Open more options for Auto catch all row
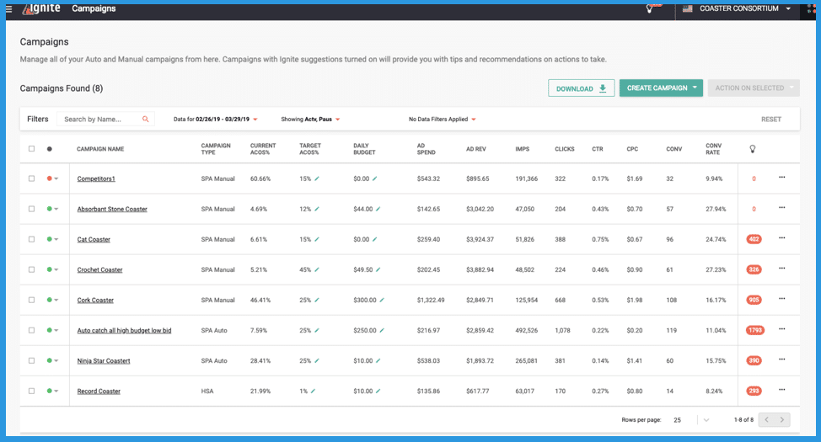821x442 pixels. pyautogui.click(x=781, y=329)
